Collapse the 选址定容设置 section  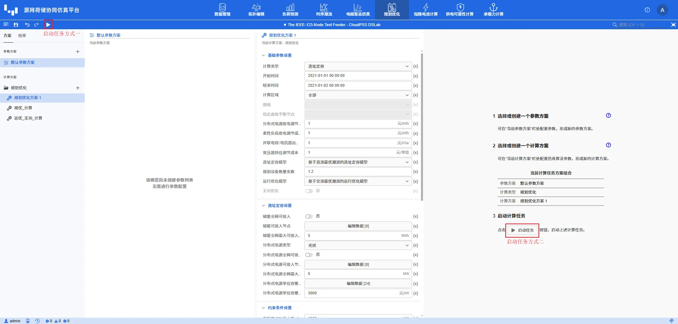pos(263,206)
